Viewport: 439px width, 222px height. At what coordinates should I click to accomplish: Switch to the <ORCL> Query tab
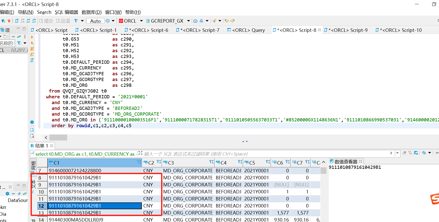click(246, 30)
